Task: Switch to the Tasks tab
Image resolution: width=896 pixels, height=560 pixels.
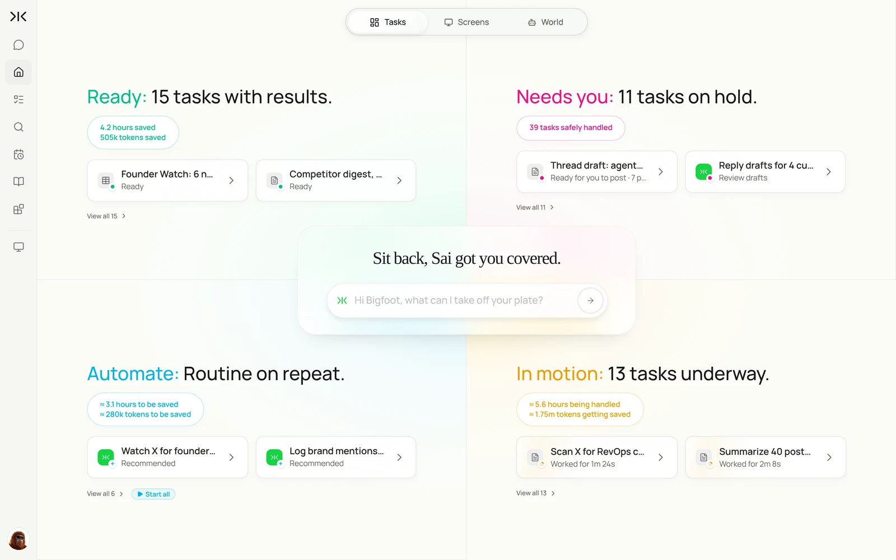Action: pos(388,22)
